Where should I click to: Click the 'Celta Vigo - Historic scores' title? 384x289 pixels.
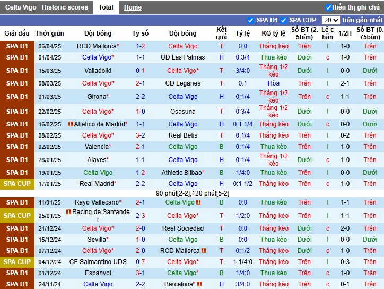(47, 7)
